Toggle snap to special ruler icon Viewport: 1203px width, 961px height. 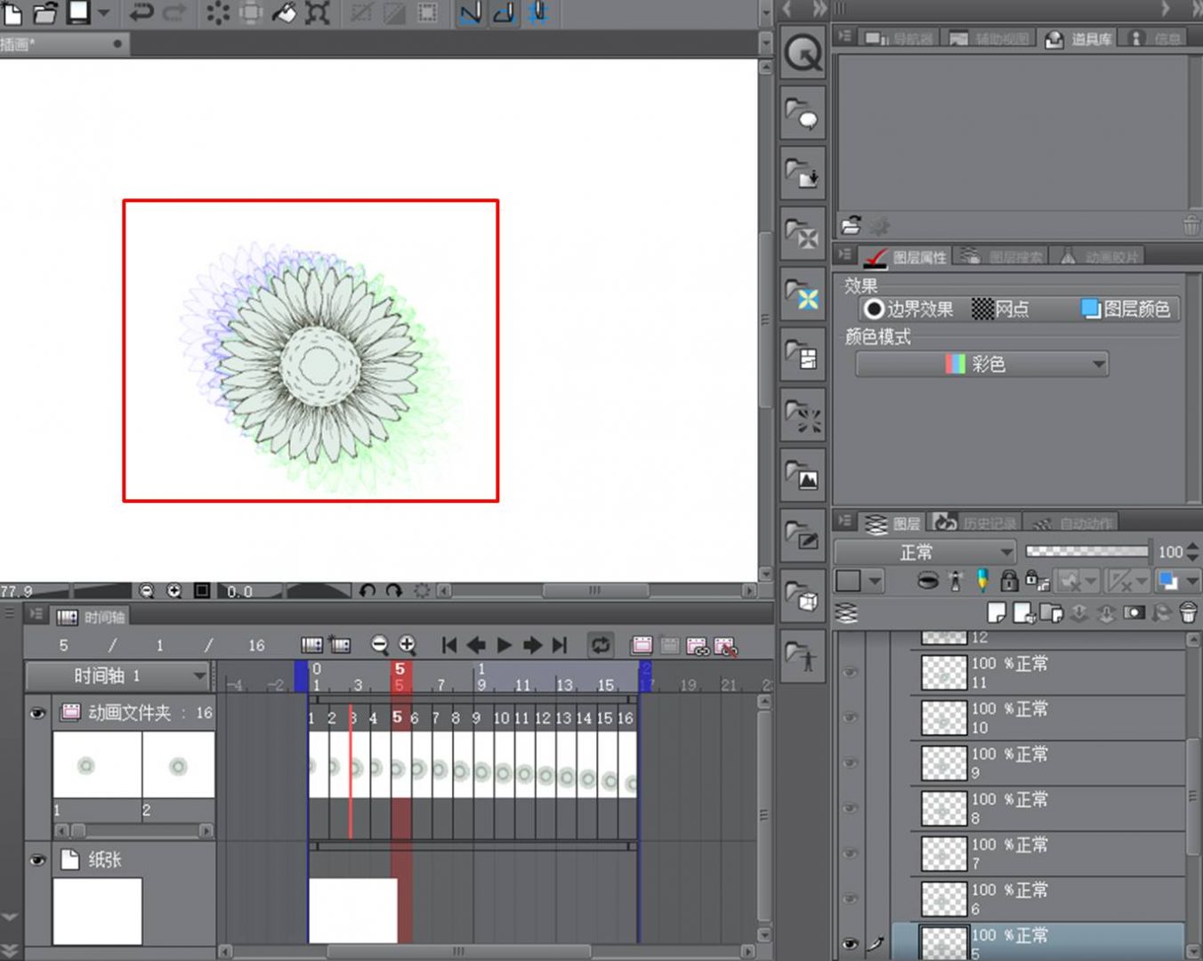coord(505,12)
